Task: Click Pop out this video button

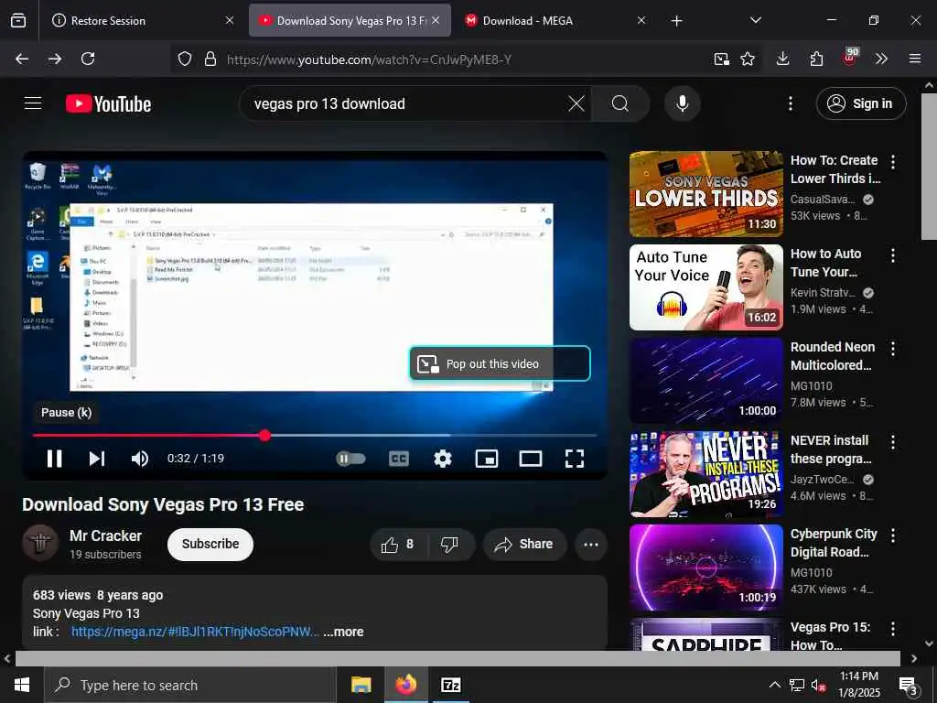Action: [501, 363]
